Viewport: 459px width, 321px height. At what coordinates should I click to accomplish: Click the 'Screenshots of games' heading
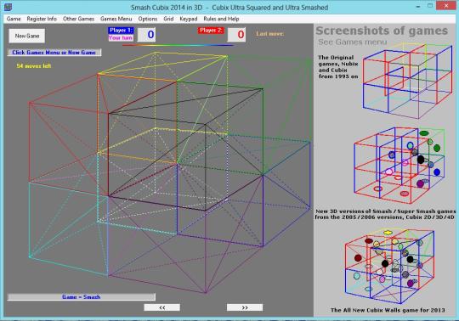[382, 31]
